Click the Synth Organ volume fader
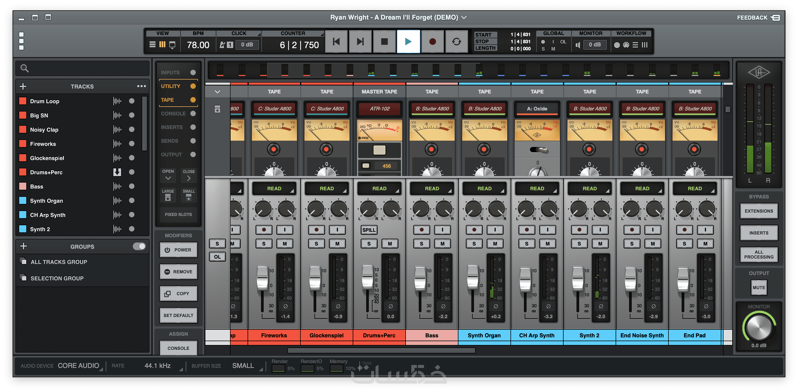 tap(472, 277)
